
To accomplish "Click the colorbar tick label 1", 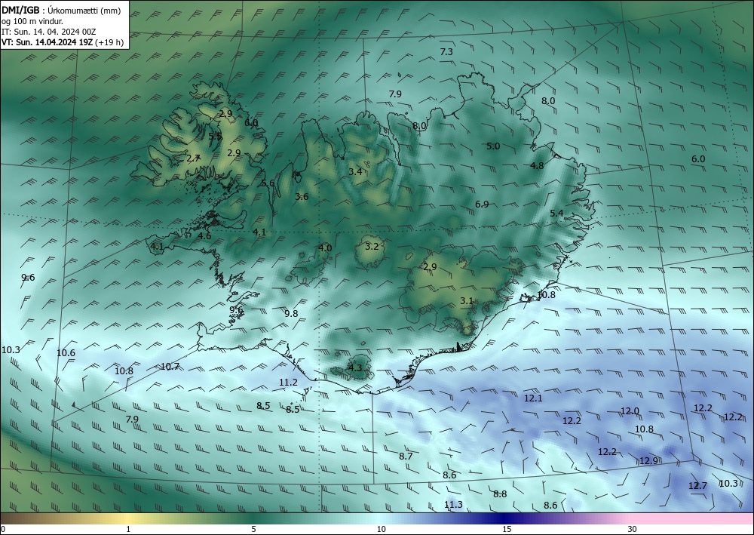I will pyautogui.click(x=128, y=530).
